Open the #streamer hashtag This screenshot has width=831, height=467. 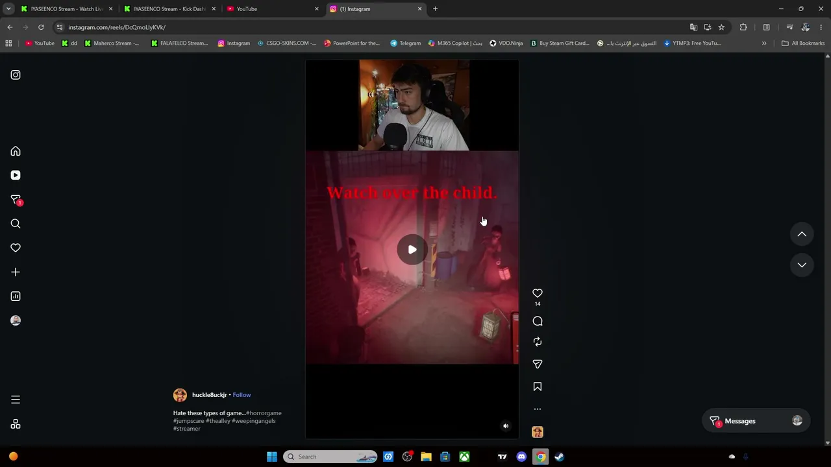click(x=187, y=429)
